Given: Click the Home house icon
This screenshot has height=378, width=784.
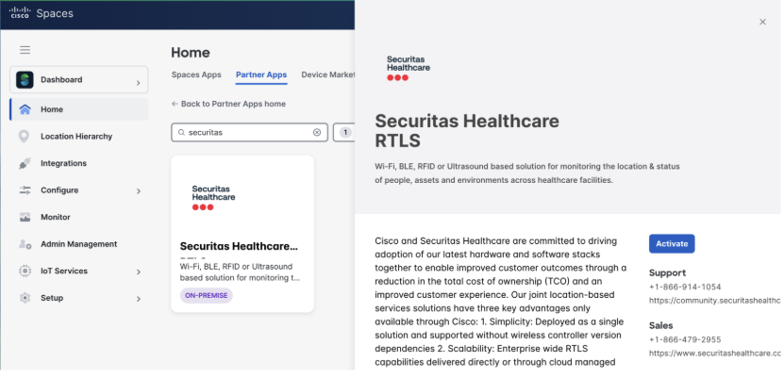Looking at the screenshot, I should coord(25,109).
